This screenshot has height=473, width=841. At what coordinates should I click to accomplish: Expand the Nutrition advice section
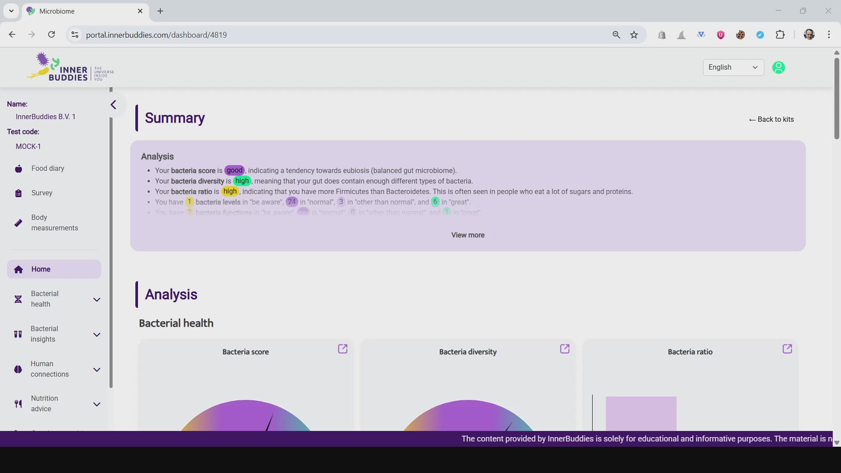click(x=97, y=404)
